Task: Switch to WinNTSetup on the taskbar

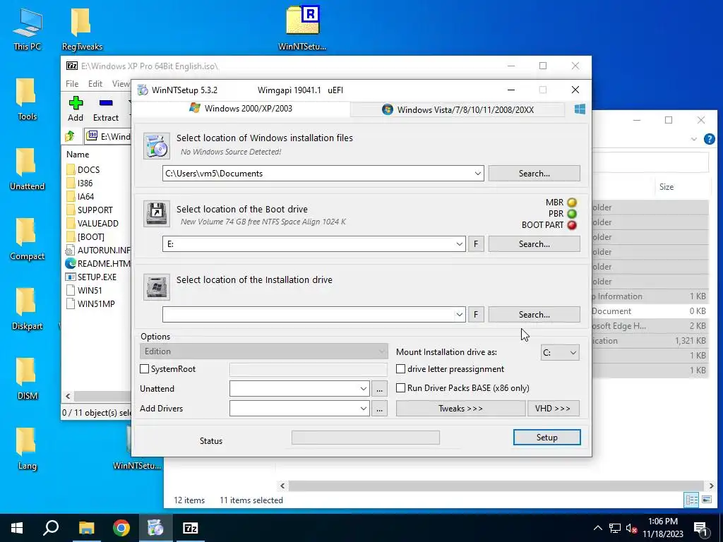Action: pyautogui.click(x=155, y=528)
